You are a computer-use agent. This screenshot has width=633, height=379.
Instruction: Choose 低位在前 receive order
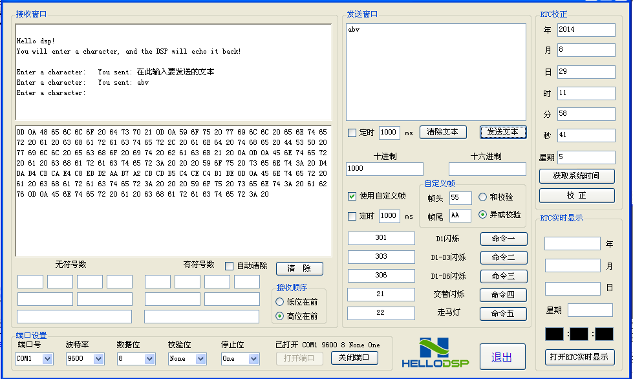tap(279, 302)
